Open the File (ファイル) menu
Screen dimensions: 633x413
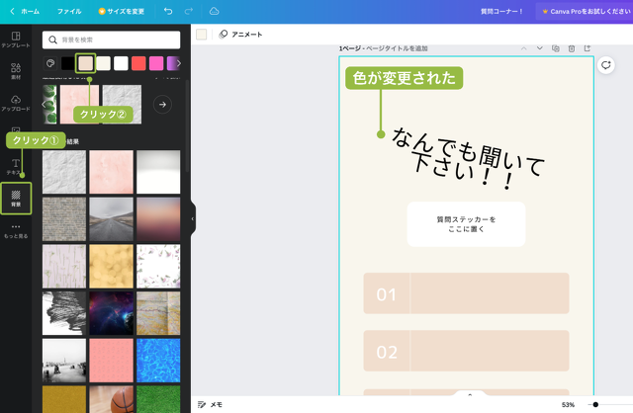click(x=69, y=11)
